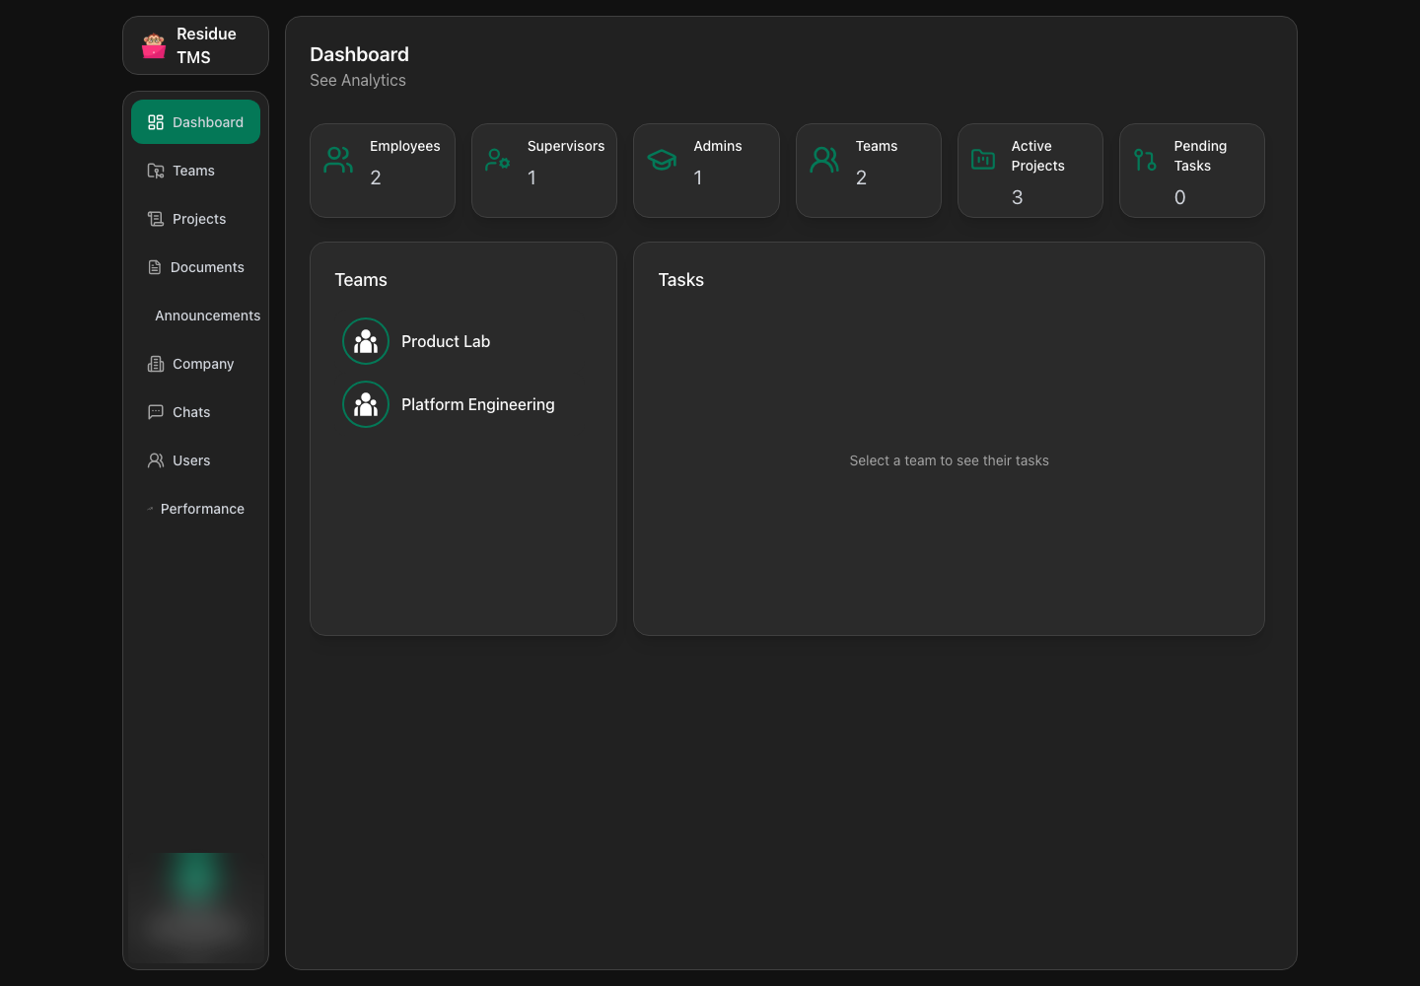
Task: Open the Teams page from sidebar
Action: coord(195,171)
